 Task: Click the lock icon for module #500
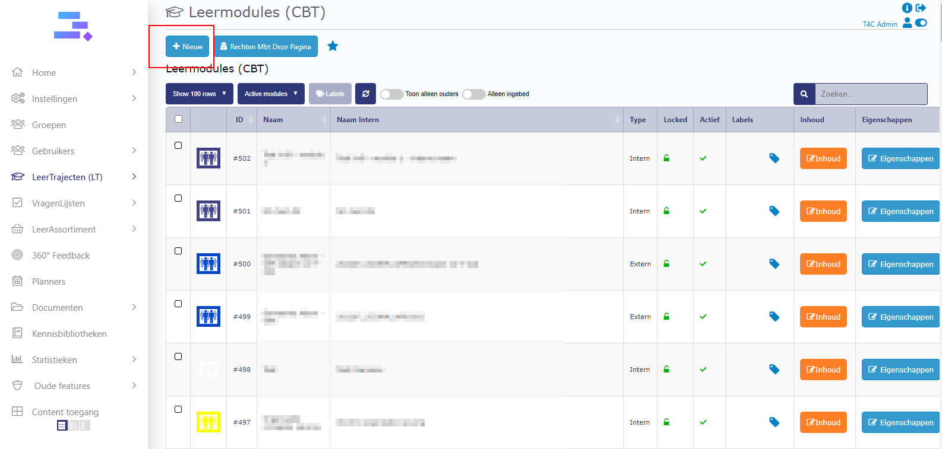pyautogui.click(x=666, y=264)
